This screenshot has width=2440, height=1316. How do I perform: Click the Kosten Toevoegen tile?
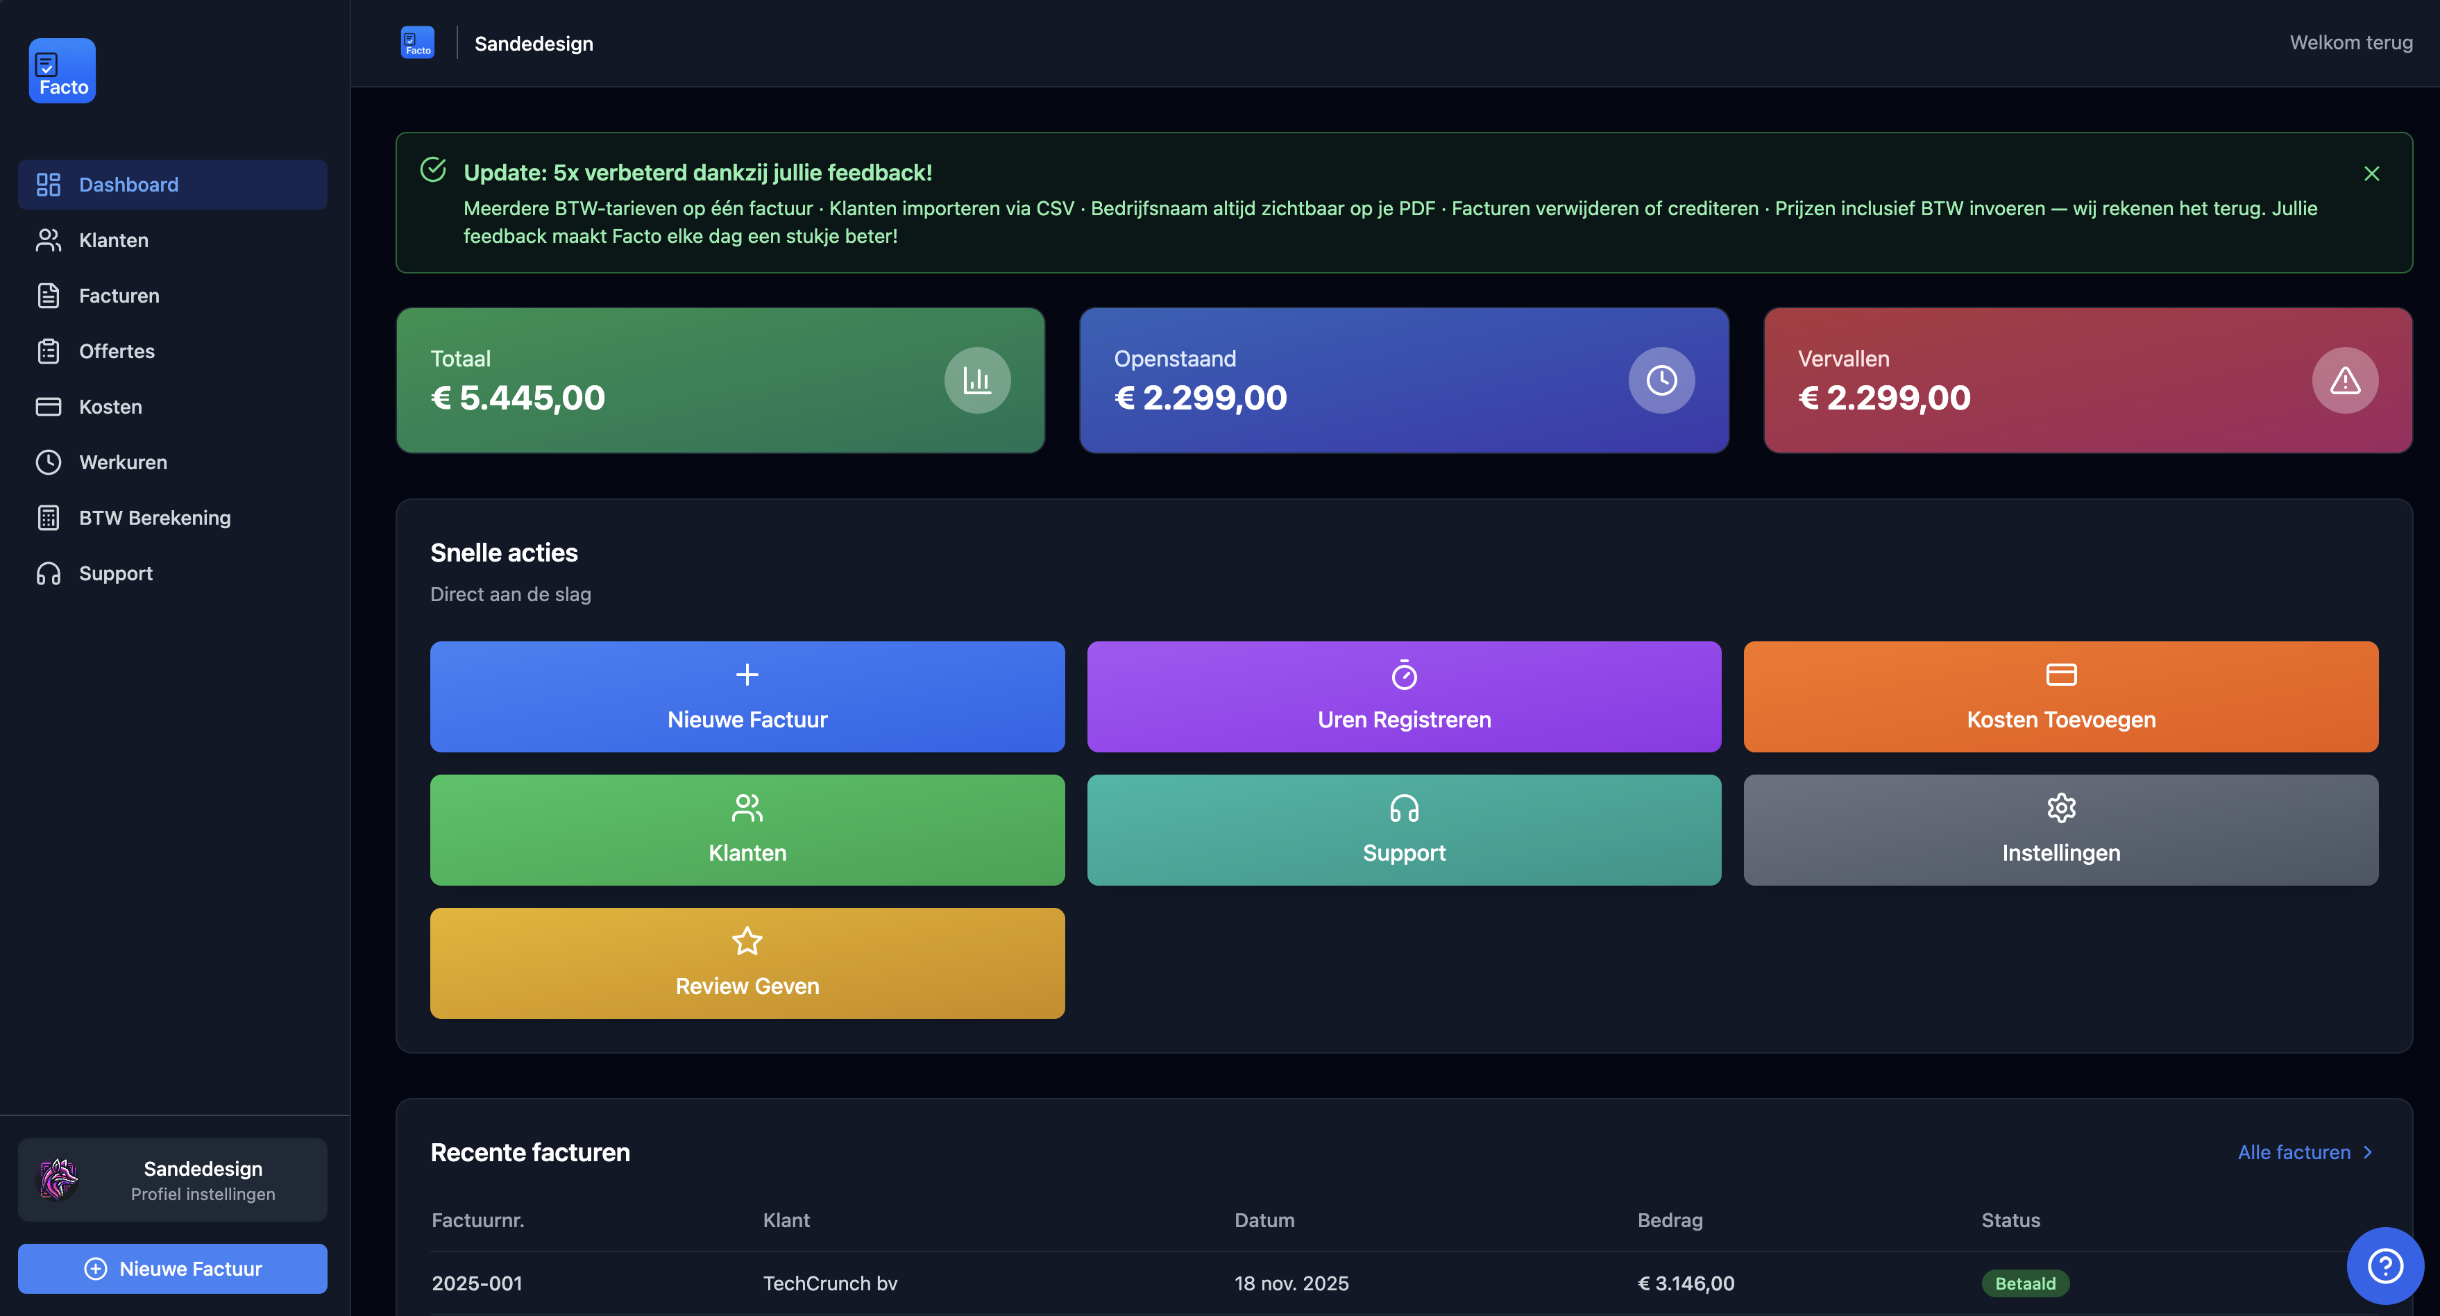click(x=2060, y=698)
